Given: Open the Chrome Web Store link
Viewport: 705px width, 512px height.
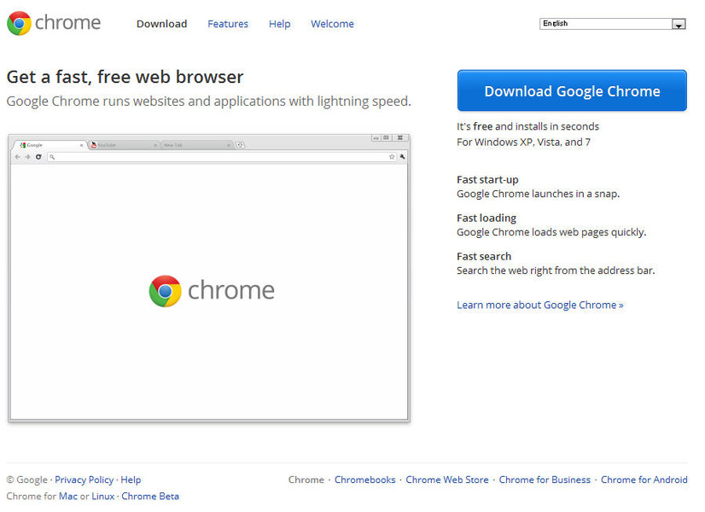Looking at the screenshot, I should point(447,480).
